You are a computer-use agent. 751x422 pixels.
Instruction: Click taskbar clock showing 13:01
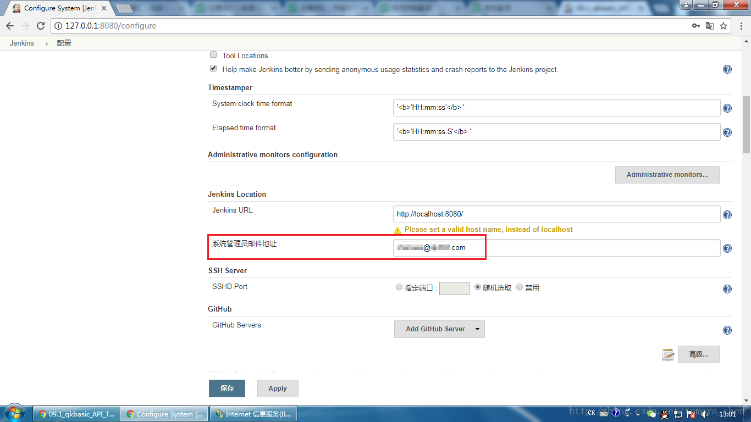pos(727,414)
